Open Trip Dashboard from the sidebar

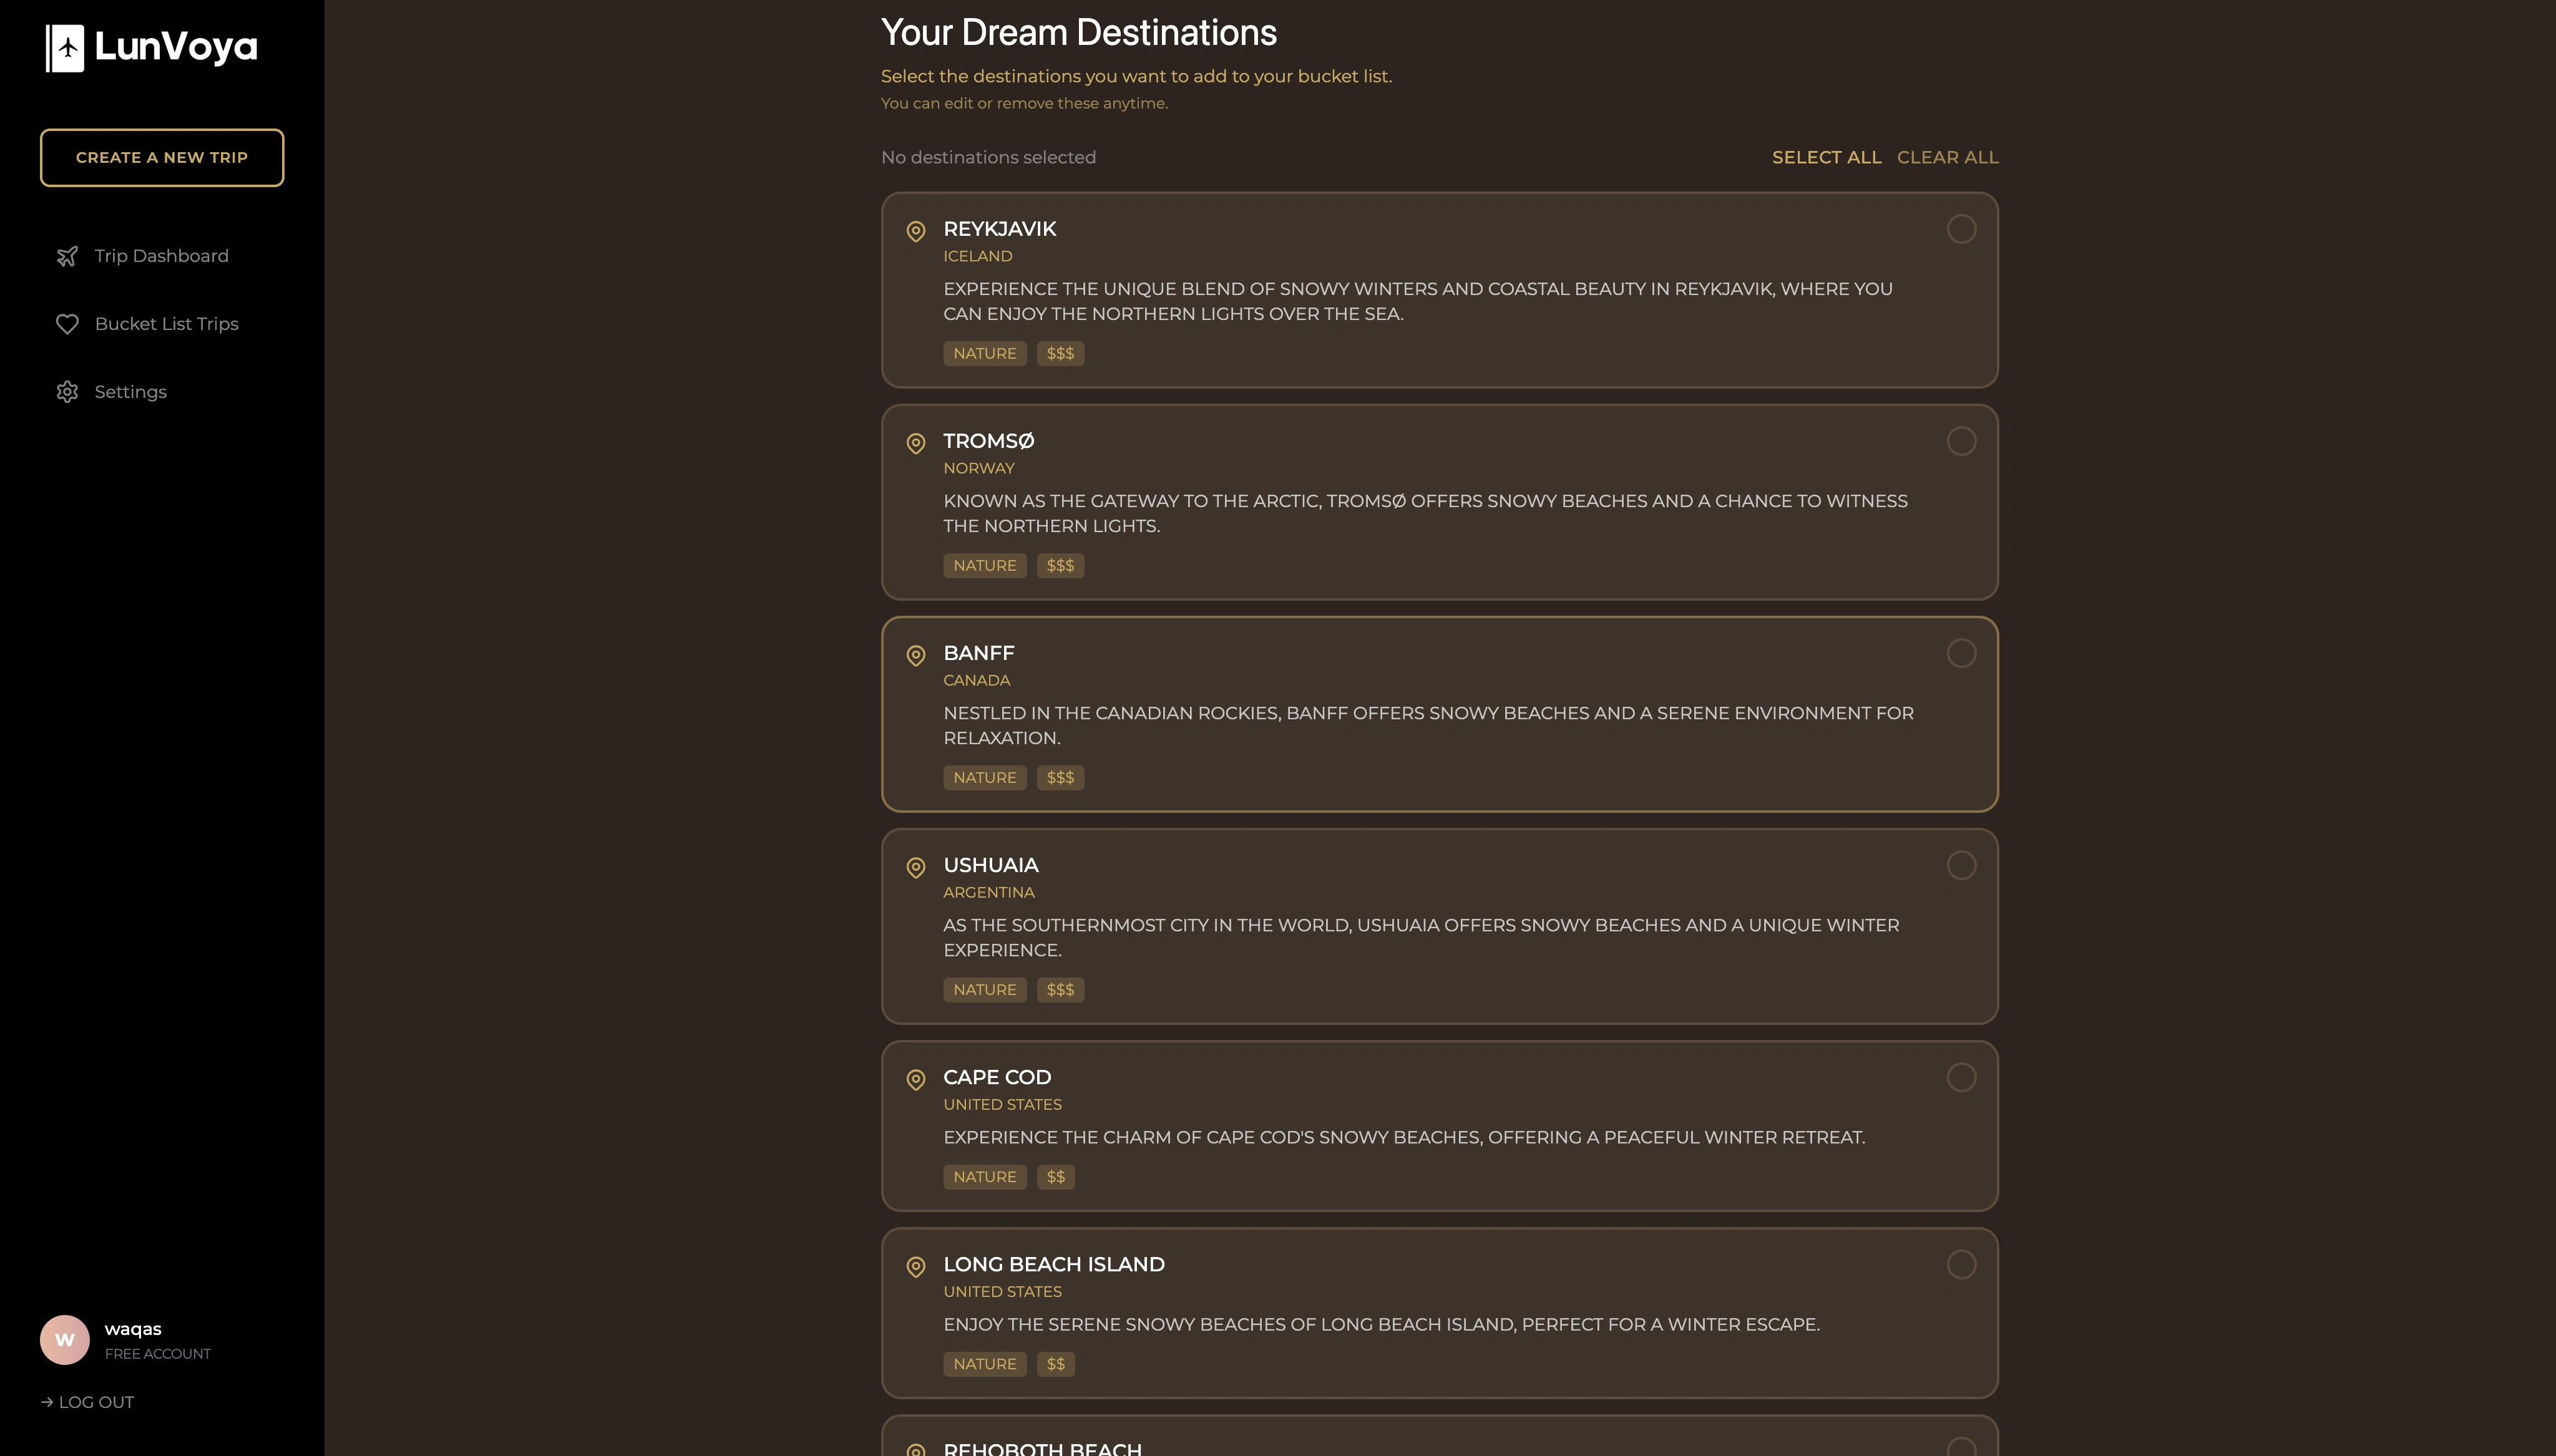tap(161, 256)
